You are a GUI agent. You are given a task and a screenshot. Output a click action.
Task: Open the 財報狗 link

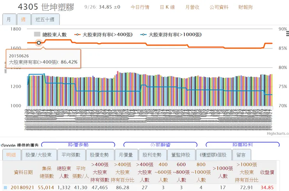tap(245, 7)
